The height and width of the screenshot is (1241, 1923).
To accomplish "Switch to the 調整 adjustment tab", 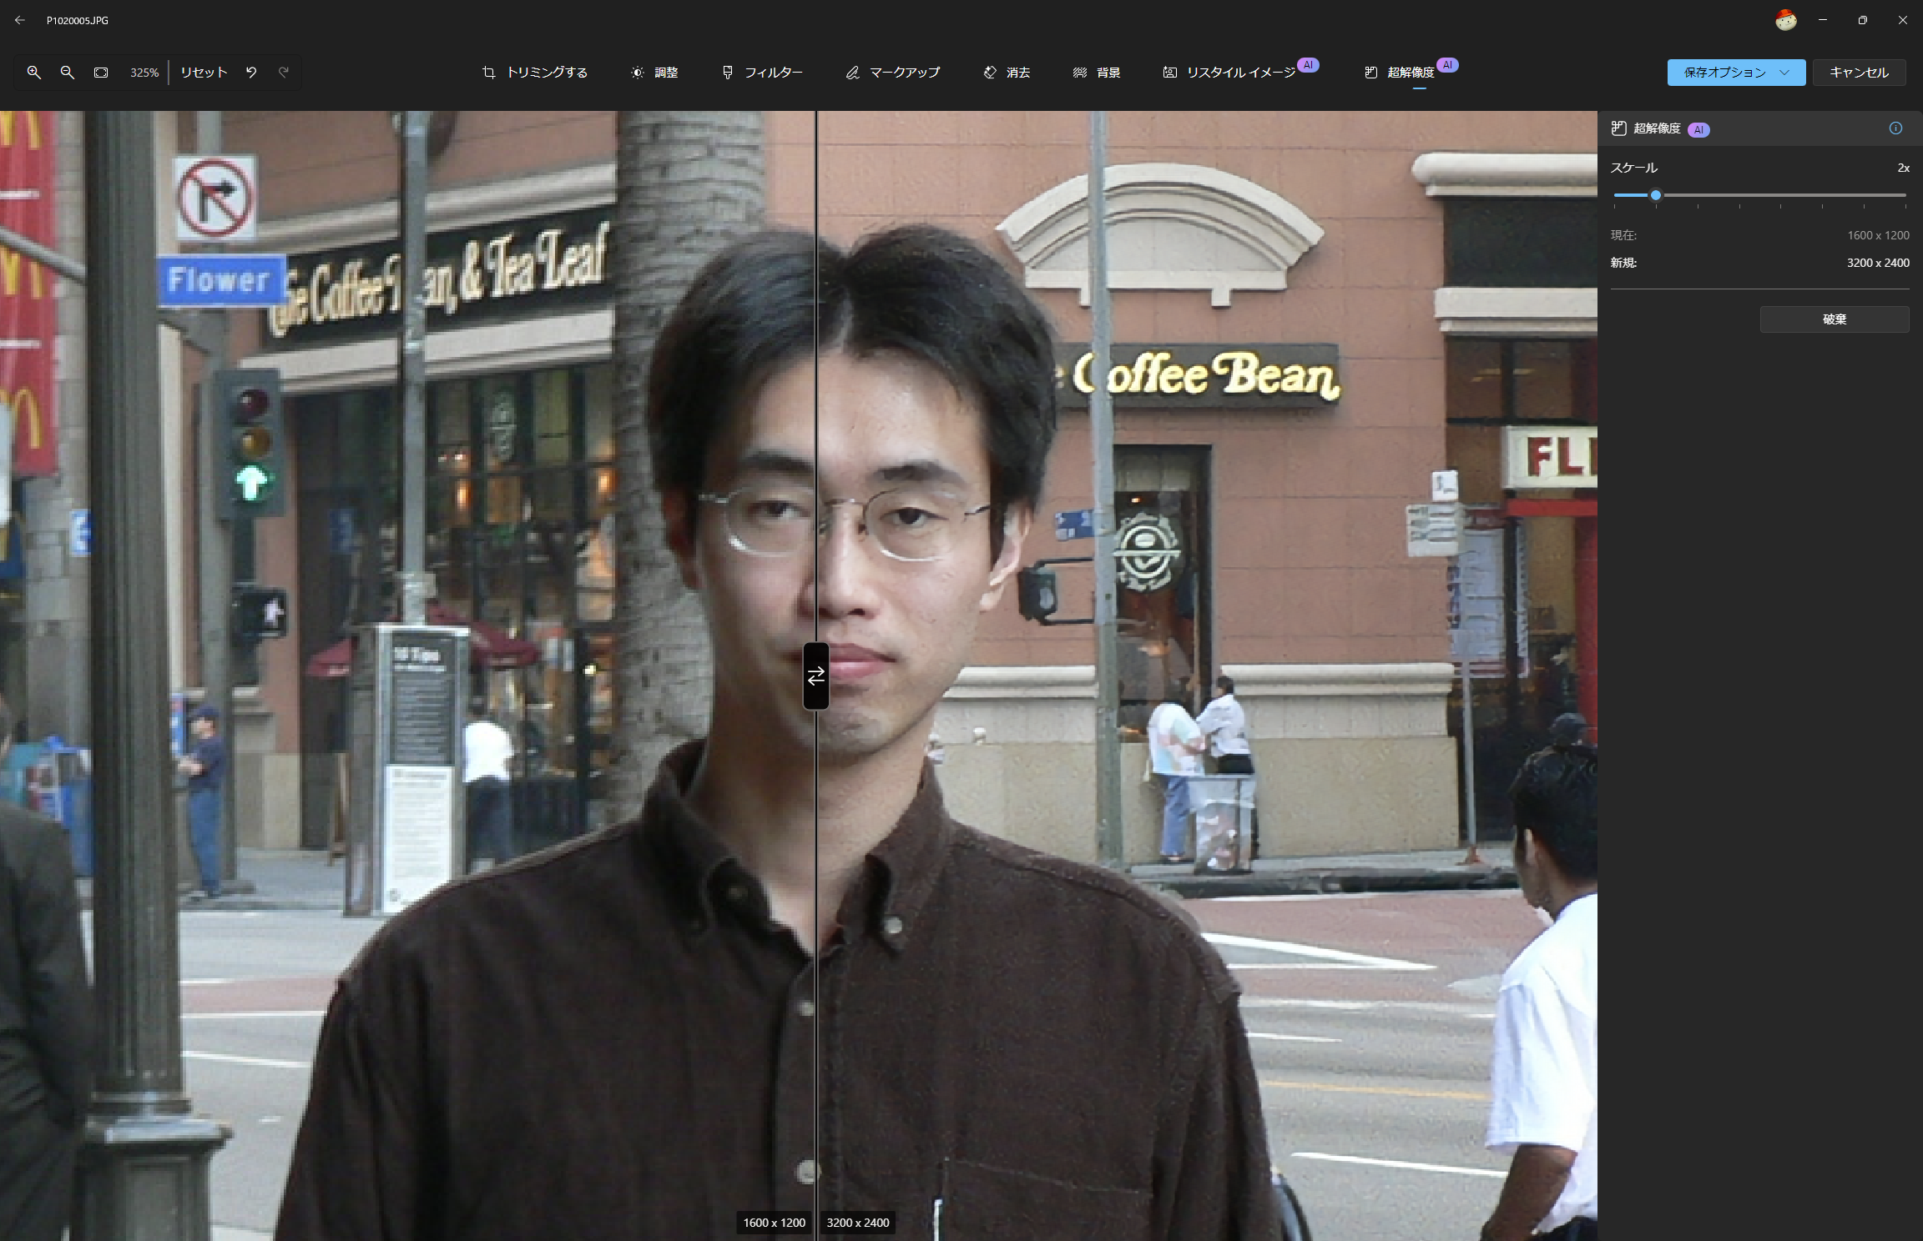I will [654, 73].
